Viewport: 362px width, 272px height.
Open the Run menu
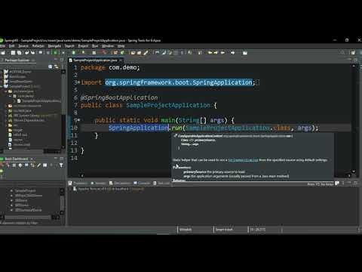click(95, 46)
